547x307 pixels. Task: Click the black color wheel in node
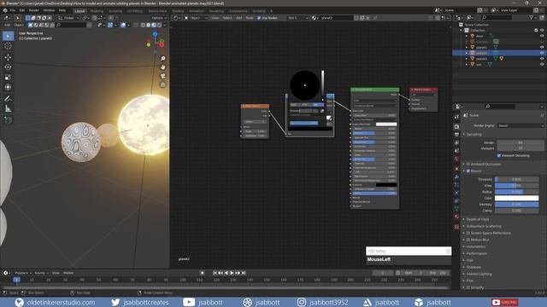305,85
